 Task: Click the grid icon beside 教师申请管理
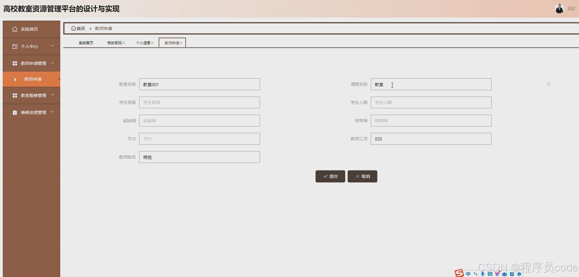click(15, 63)
